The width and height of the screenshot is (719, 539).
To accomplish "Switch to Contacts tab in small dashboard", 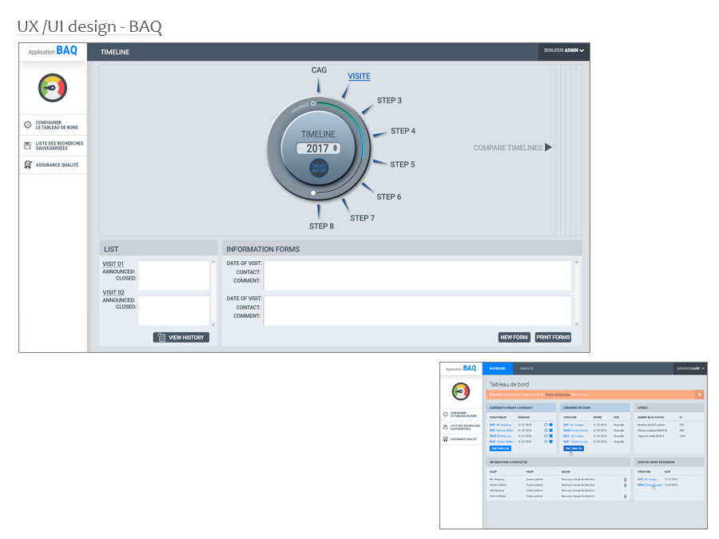I will click(526, 369).
